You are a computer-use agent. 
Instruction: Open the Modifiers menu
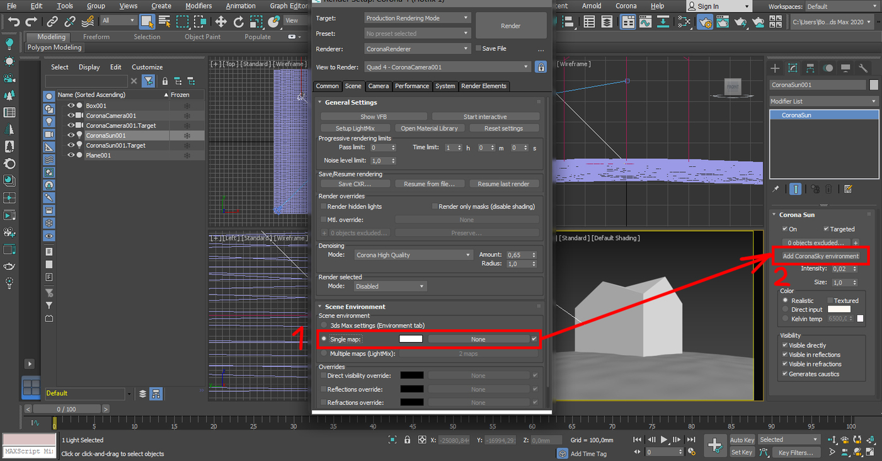click(198, 6)
